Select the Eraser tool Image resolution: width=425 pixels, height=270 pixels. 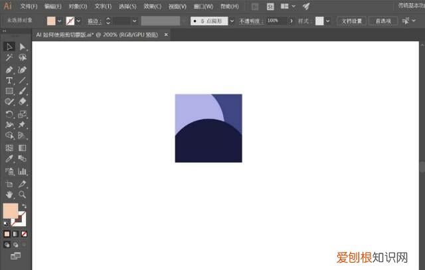pyautogui.click(x=22, y=102)
